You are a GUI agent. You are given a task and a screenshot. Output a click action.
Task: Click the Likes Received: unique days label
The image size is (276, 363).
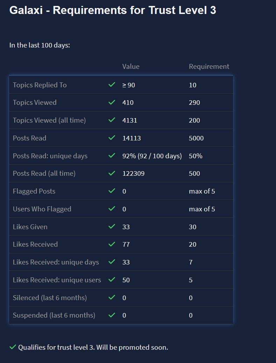(x=56, y=262)
